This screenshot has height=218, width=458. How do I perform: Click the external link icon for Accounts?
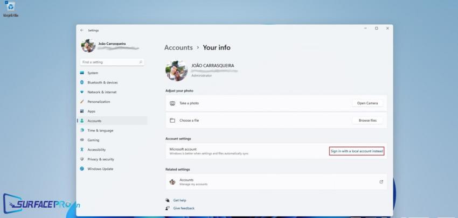pyautogui.click(x=381, y=182)
